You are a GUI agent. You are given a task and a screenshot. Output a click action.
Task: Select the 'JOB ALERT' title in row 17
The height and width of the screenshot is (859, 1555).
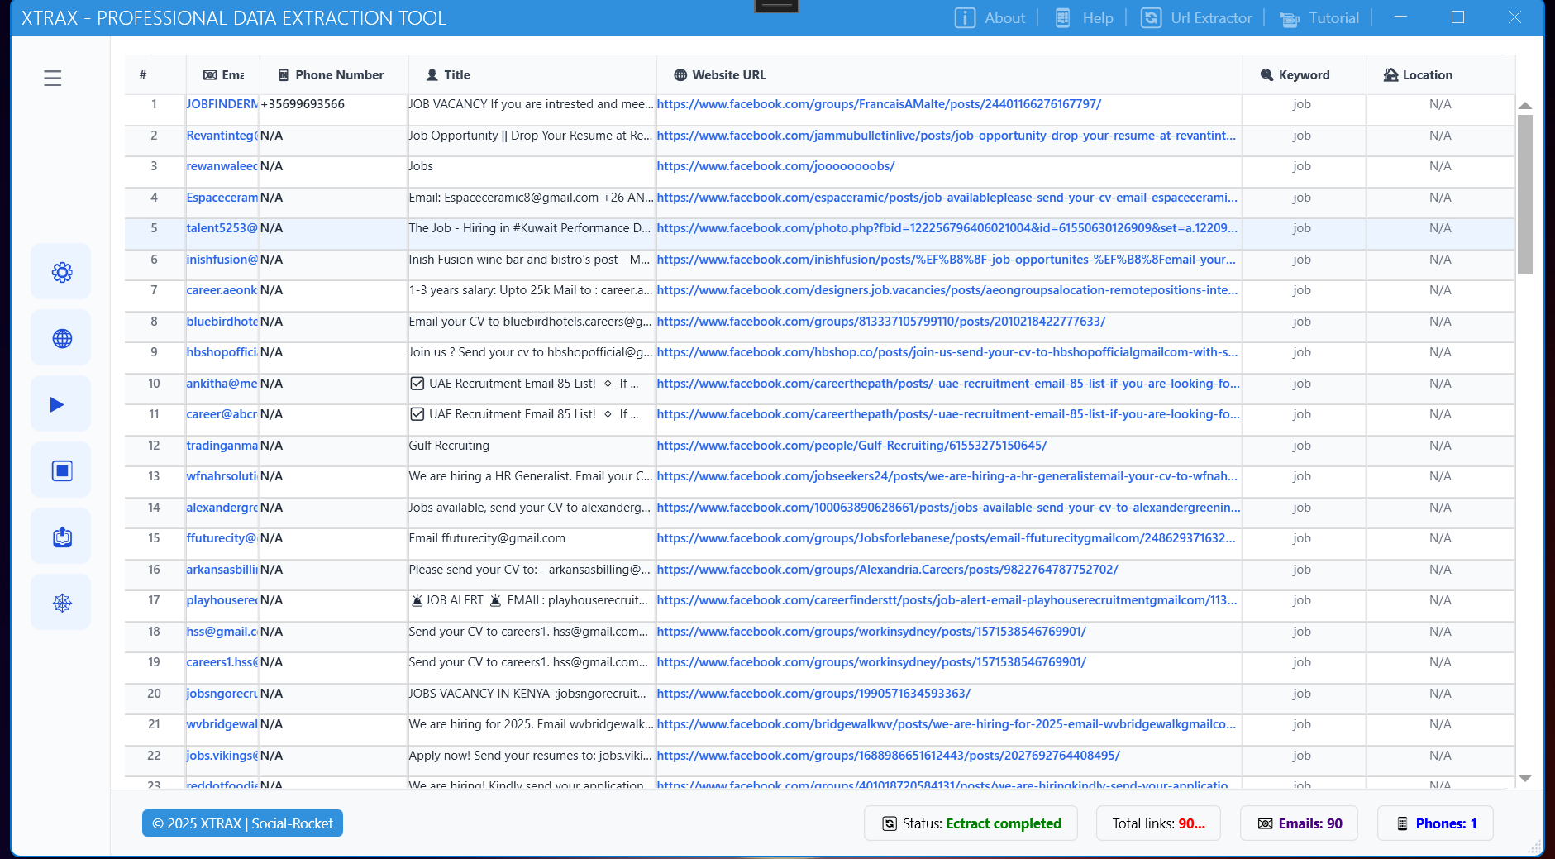529,600
